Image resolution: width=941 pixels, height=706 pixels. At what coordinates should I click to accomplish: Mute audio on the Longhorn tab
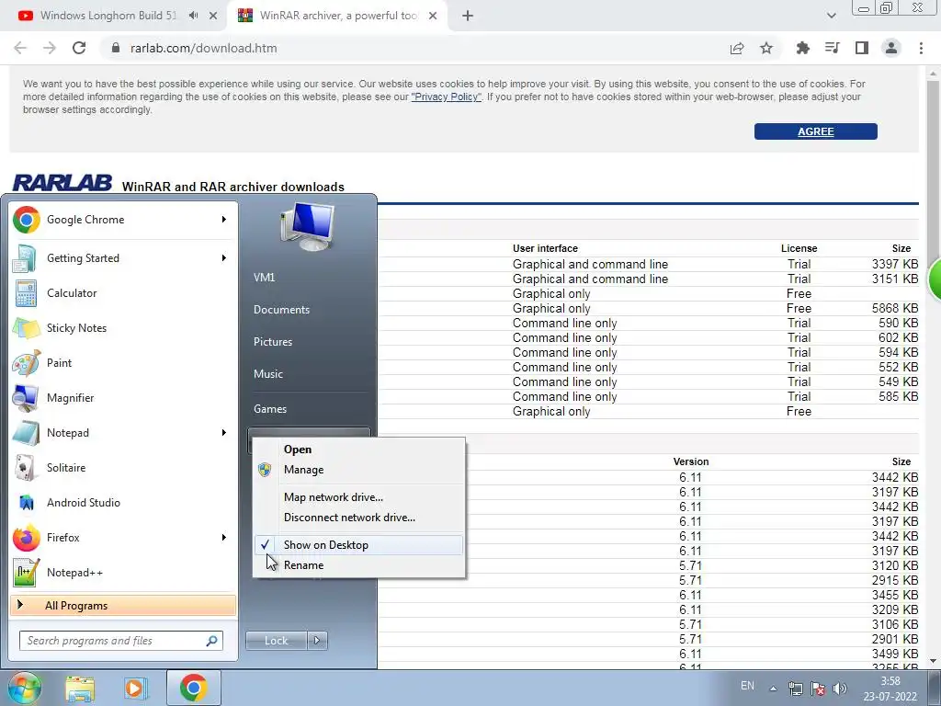coord(193,16)
